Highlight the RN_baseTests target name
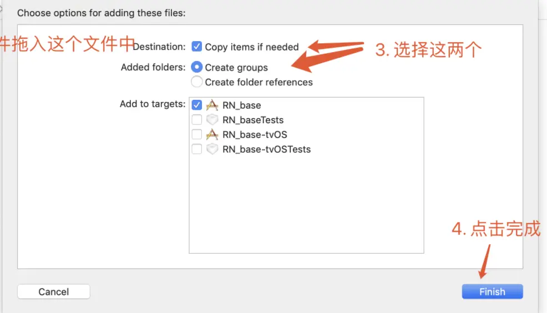Viewport: 547px width, 313px height. coord(253,120)
